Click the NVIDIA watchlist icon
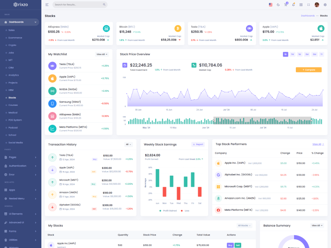 click(x=53, y=91)
